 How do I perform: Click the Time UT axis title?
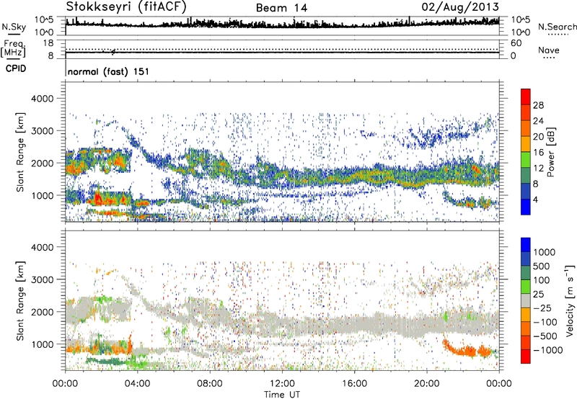[x=282, y=394]
